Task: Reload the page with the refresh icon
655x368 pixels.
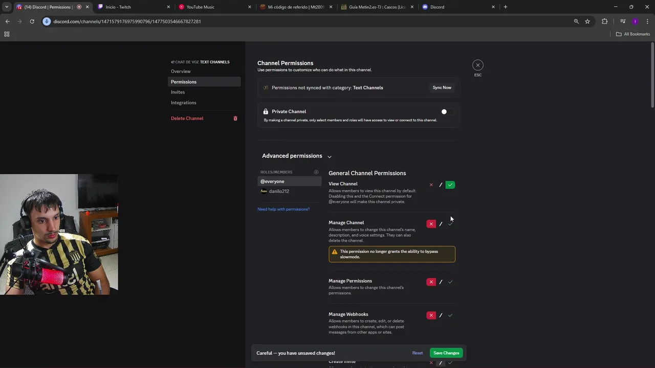Action: tap(32, 21)
